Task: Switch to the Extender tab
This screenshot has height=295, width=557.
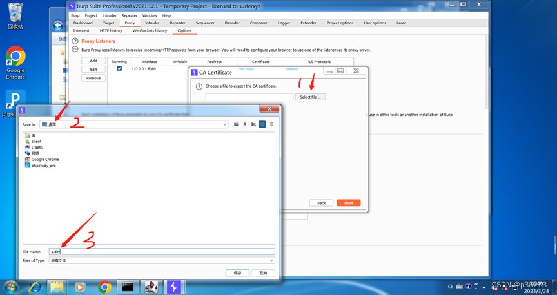Action: point(308,23)
